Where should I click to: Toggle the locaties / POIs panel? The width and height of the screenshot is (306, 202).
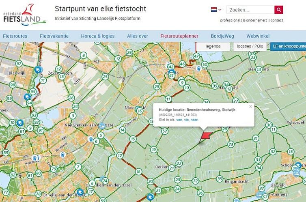250,47
